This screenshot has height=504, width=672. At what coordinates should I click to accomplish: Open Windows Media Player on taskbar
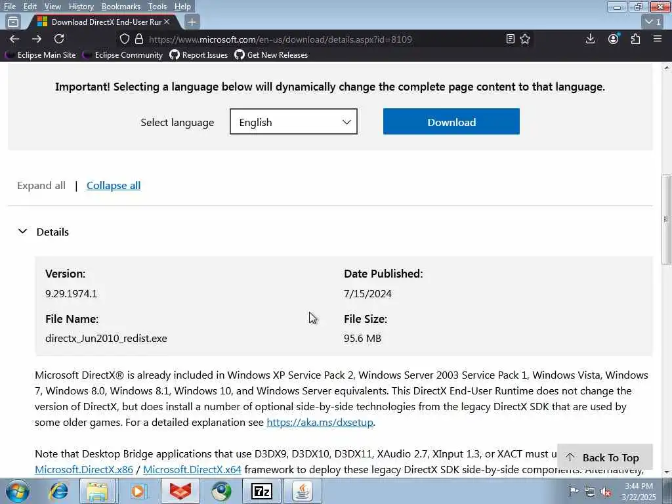click(138, 491)
